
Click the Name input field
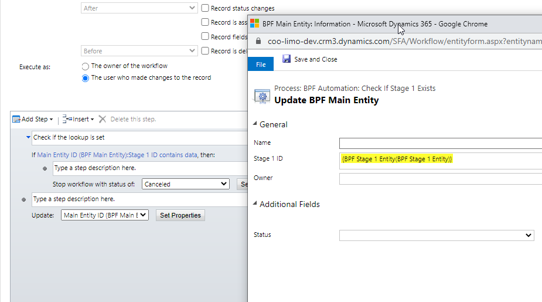tap(441, 143)
